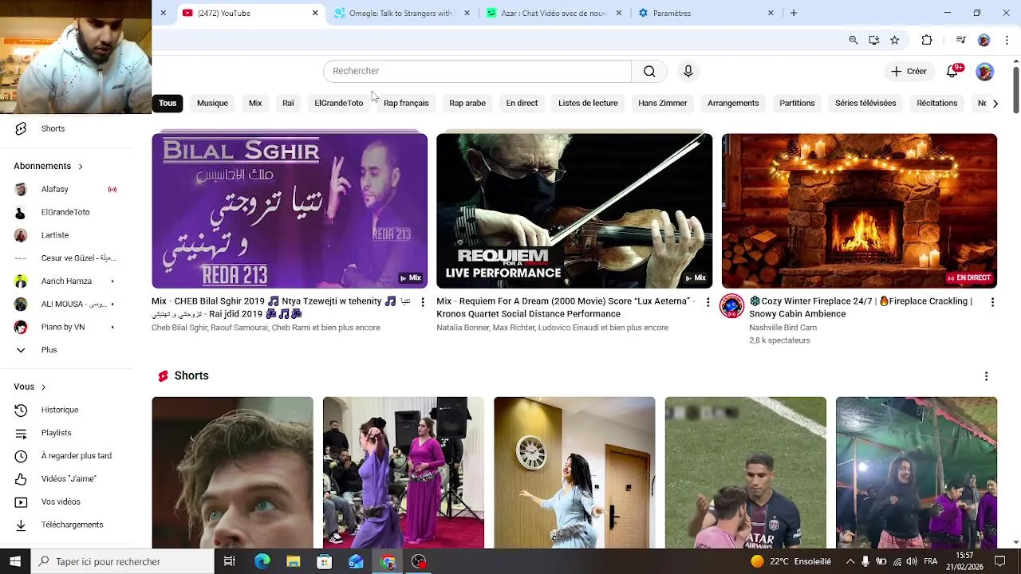Click Cheb Bilal Sghir mix title text

[x=281, y=308]
